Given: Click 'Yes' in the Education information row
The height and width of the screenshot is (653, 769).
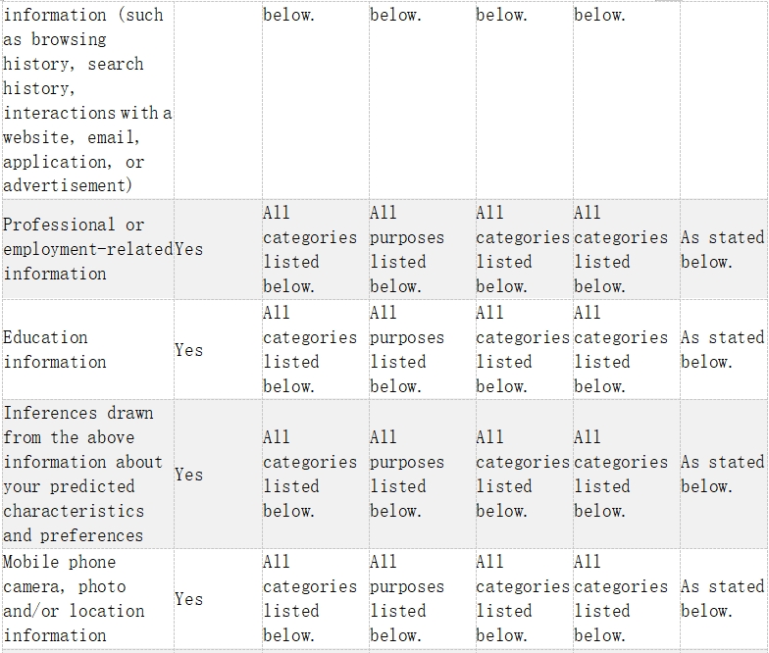Looking at the screenshot, I should 188,350.
